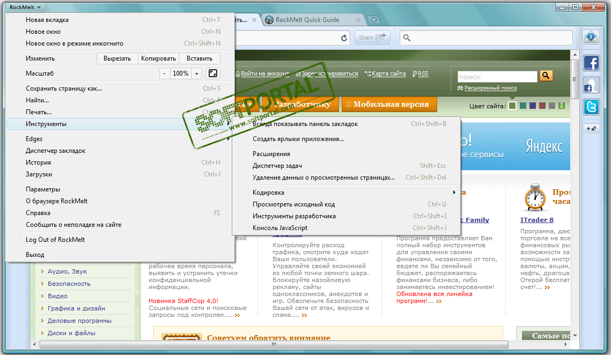This screenshot has width=611, height=355.
Task: Select the teal site color swatch
Action: tap(523, 106)
